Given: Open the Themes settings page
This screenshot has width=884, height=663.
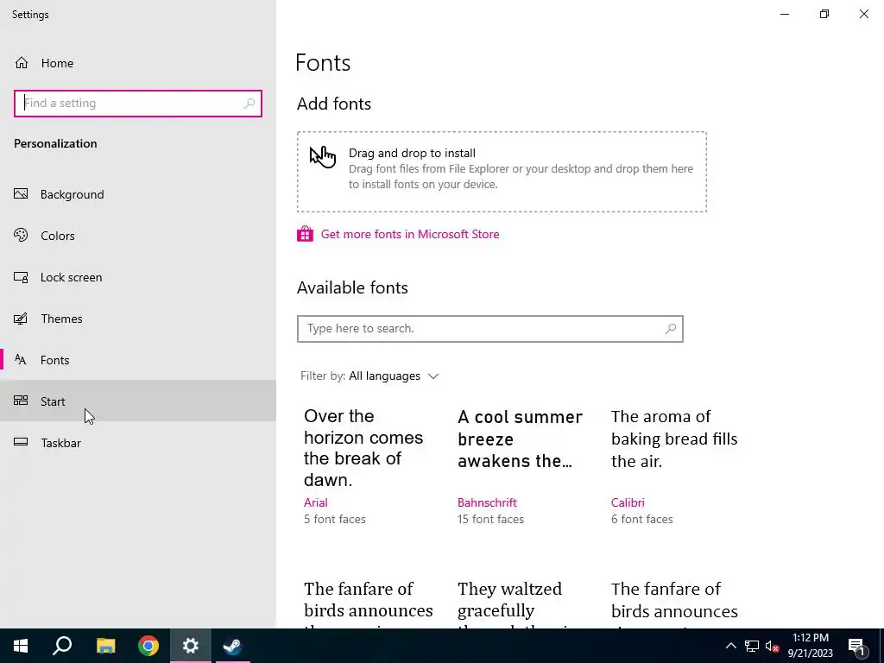Looking at the screenshot, I should (x=61, y=319).
